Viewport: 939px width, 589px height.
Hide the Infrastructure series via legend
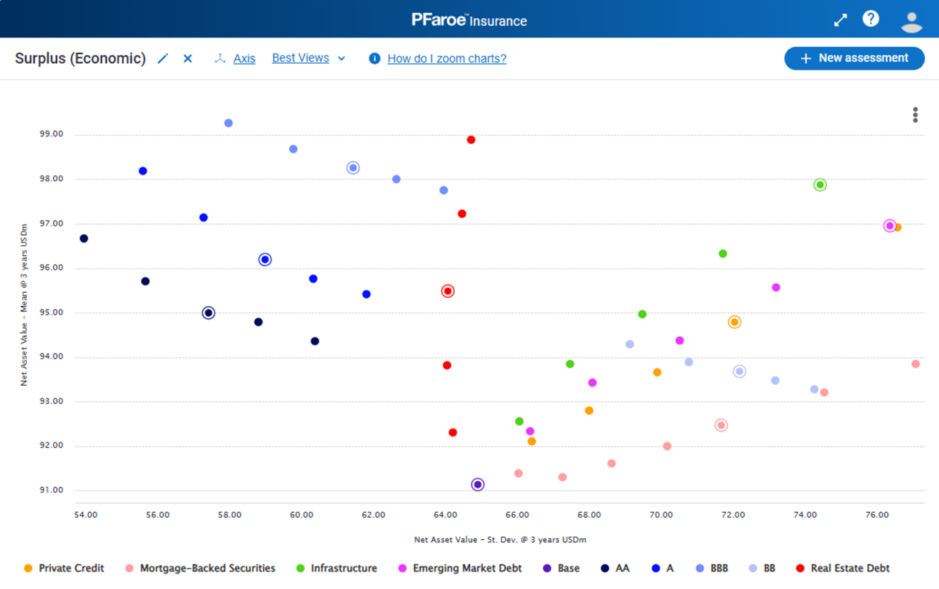pyautogui.click(x=343, y=568)
